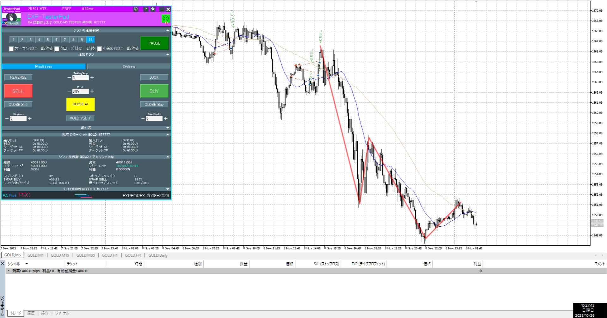Image resolution: width=607 pixels, height=318 pixels.
Task: Click the yellow CLOSE All button
Action: 80,104
